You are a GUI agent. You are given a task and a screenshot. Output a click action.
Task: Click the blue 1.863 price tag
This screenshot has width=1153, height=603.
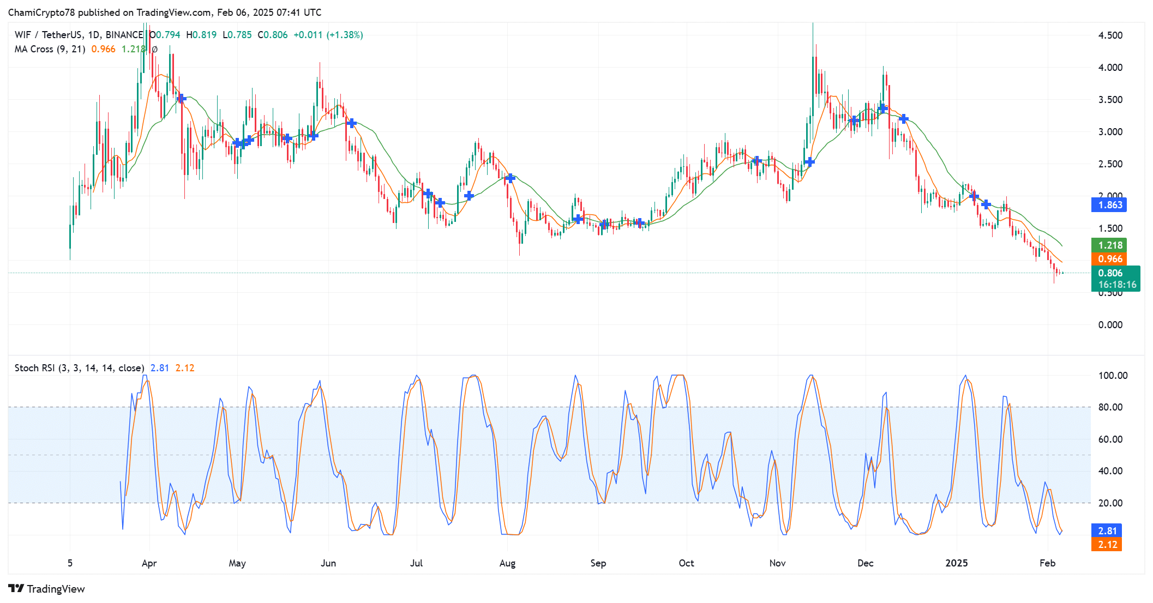pyautogui.click(x=1109, y=205)
